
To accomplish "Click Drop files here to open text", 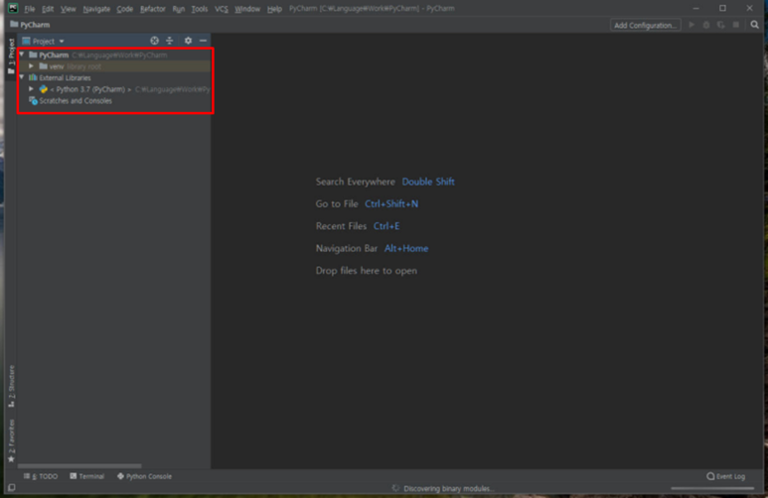I will click(367, 271).
